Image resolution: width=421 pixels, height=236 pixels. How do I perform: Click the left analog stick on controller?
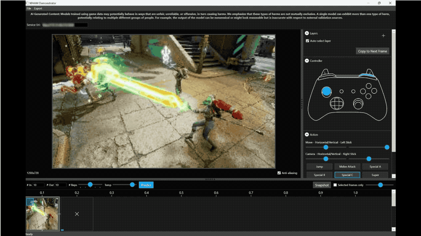click(x=327, y=92)
